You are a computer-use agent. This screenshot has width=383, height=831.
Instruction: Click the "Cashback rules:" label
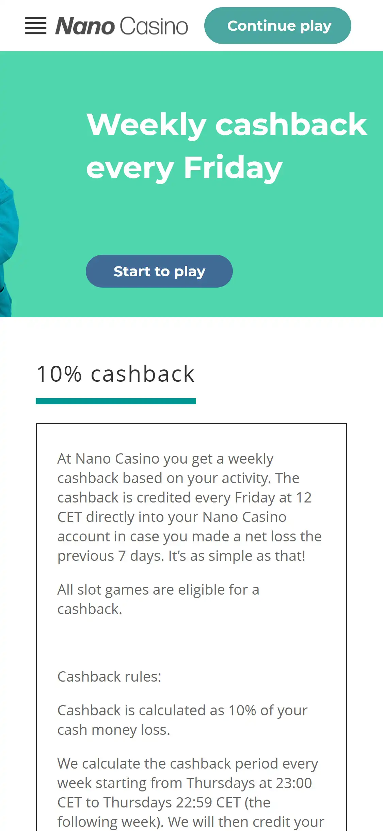[109, 677]
